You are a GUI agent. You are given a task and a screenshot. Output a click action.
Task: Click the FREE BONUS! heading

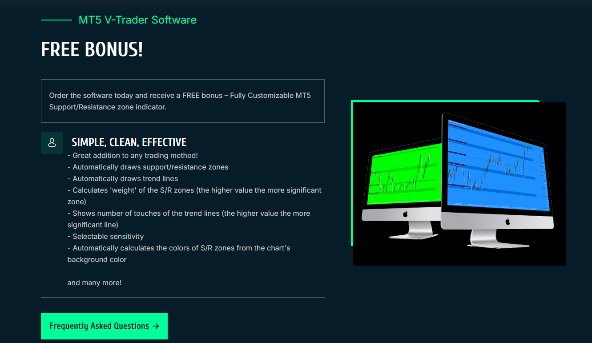92,49
